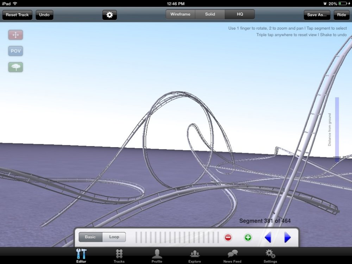Open the Settings tab in bottom bar

tap(270, 256)
